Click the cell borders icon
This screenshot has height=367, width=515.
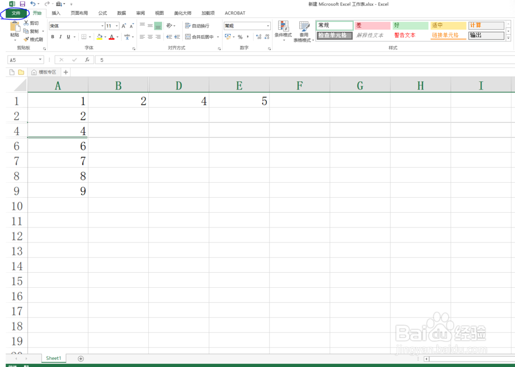[84, 37]
